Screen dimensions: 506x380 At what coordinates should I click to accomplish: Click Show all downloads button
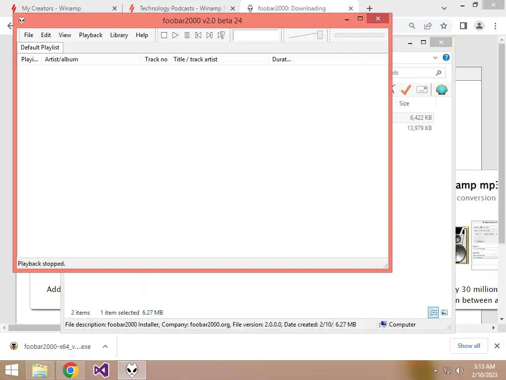[x=468, y=346]
